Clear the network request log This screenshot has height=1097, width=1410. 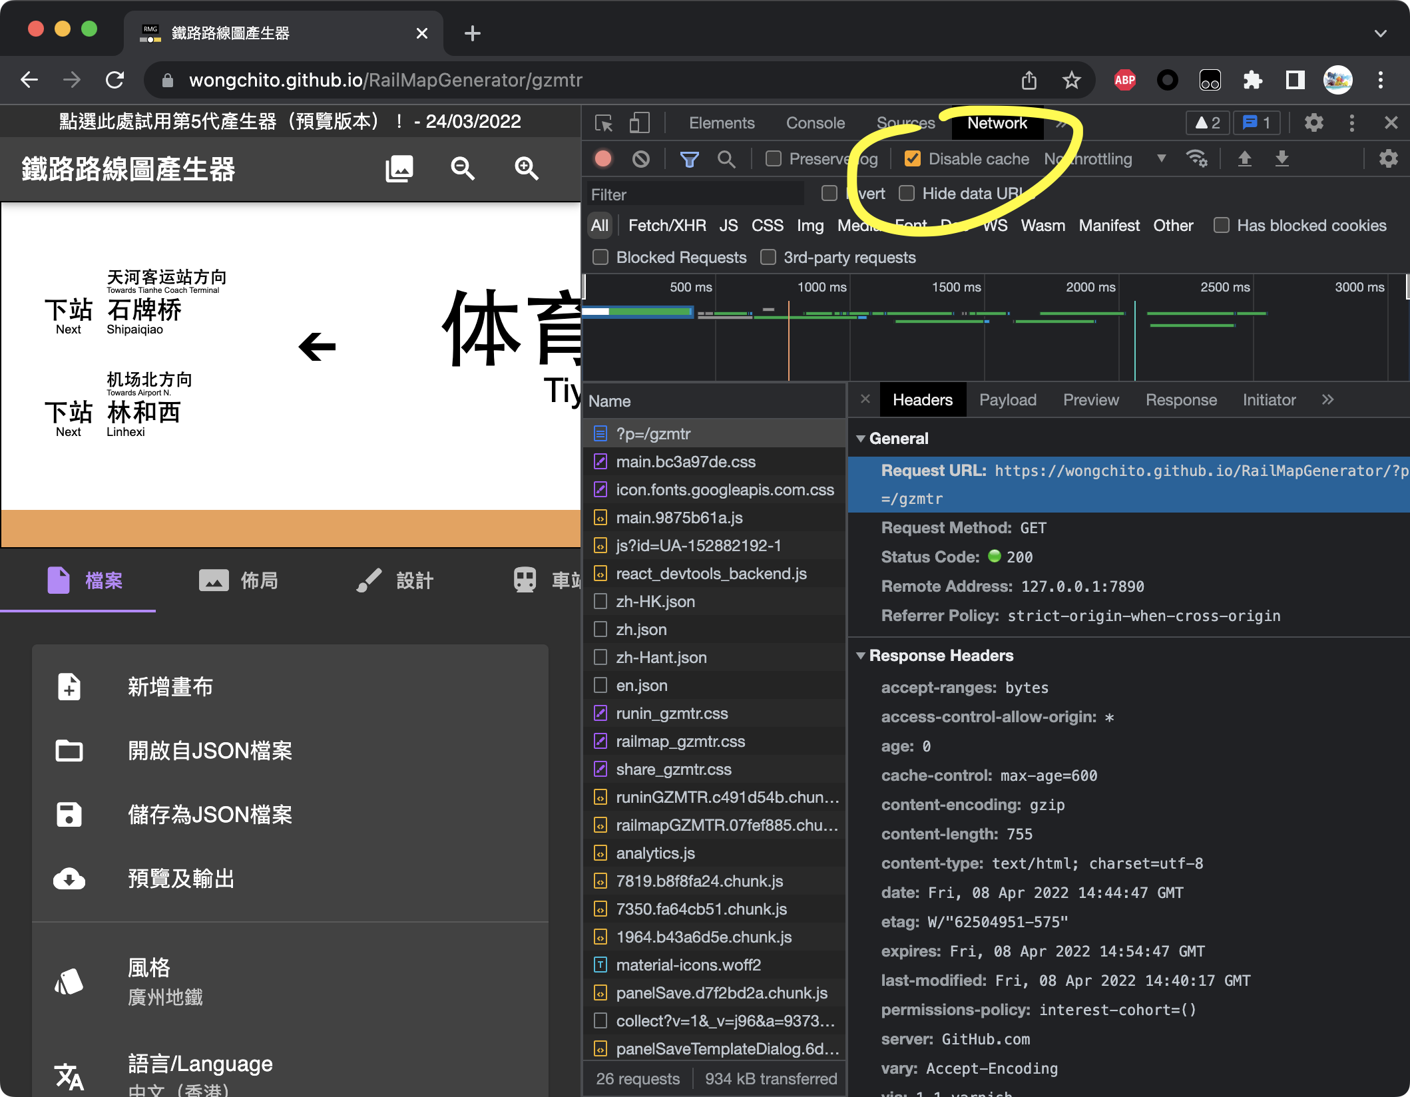pyautogui.click(x=640, y=158)
